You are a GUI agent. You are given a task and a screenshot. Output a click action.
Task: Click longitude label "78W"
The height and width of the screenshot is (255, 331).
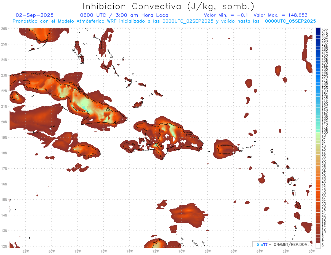78,251
